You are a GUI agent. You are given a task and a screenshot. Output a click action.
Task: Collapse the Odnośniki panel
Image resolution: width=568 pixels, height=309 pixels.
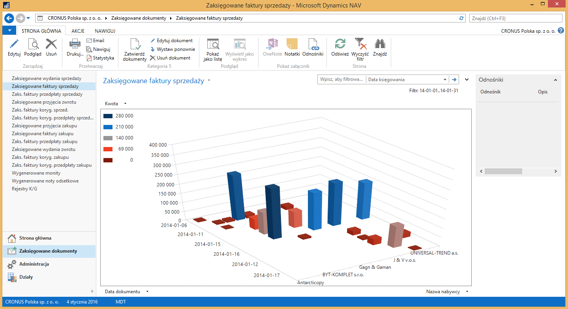(x=555, y=80)
